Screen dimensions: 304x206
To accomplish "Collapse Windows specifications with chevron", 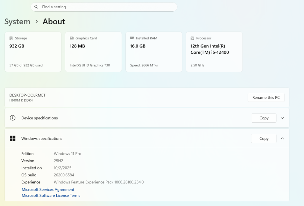I will [x=282, y=138].
